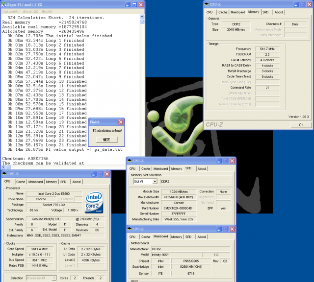314x282 pixels.
Task: Click the FSB:DRAM 2:3 value
Action: tap(267, 54)
